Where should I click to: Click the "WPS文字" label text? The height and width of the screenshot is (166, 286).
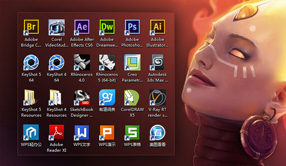(x=82, y=145)
